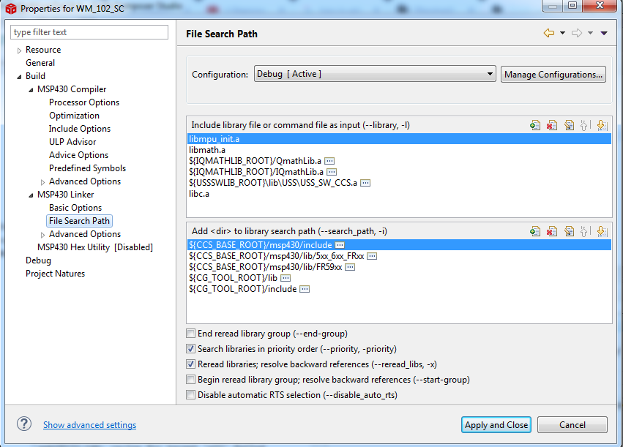The height and width of the screenshot is (447, 623).
Task: Edit the selected library file entry
Action: (x=570, y=125)
